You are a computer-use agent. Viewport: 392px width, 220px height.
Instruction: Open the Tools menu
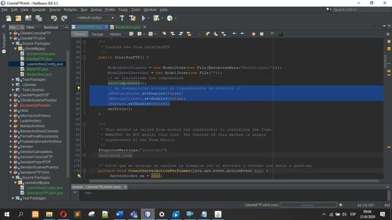[136, 10]
